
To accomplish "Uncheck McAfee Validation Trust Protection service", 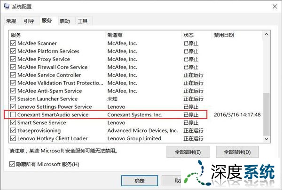I will coord(13,83).
